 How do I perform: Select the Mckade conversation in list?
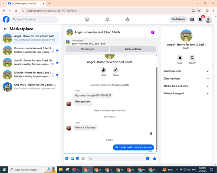(30, 75)
